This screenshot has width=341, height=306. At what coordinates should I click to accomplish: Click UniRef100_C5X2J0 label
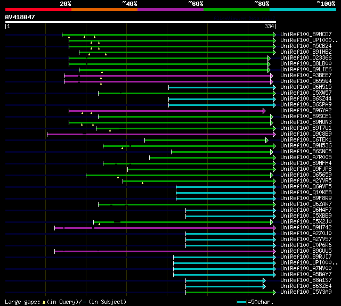[306, 222]
